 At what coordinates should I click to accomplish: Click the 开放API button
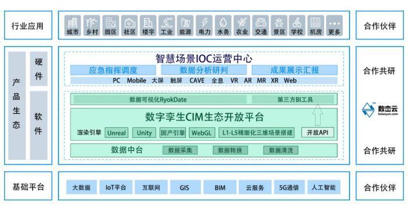click(318, 133)
